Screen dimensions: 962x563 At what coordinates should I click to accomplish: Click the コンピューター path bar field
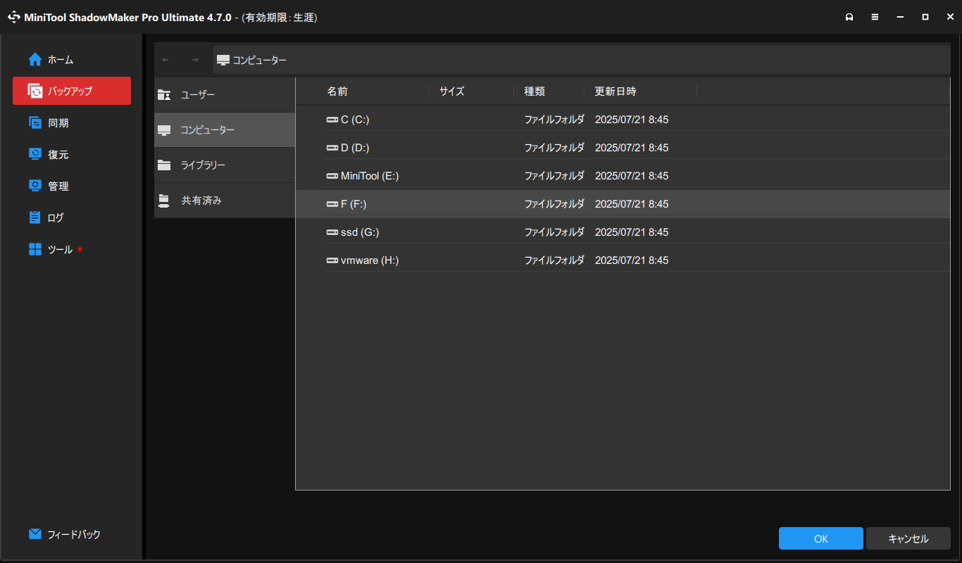click(x=582, y=60)
